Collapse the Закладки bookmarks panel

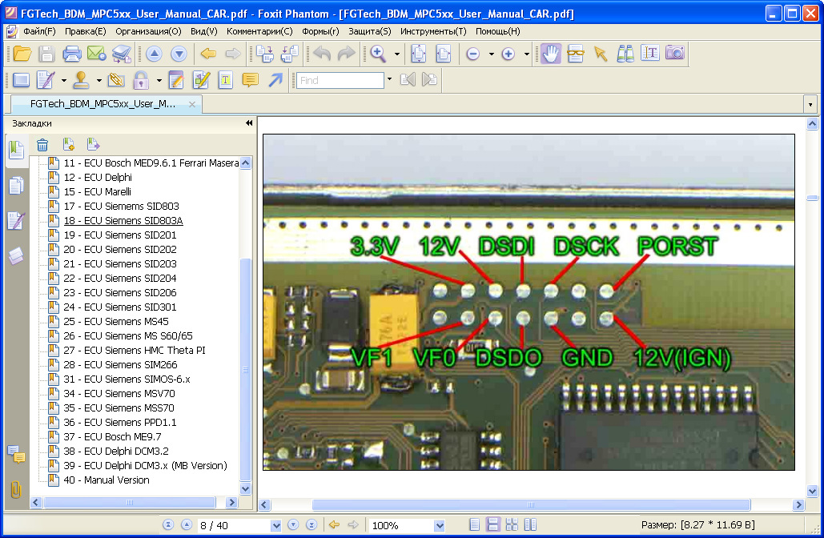pyautogui.click(x=248, y=123)
